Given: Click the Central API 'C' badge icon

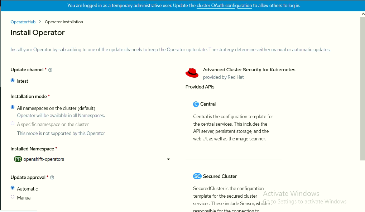Looking at the screenshot, I should (x=196, y=104).
